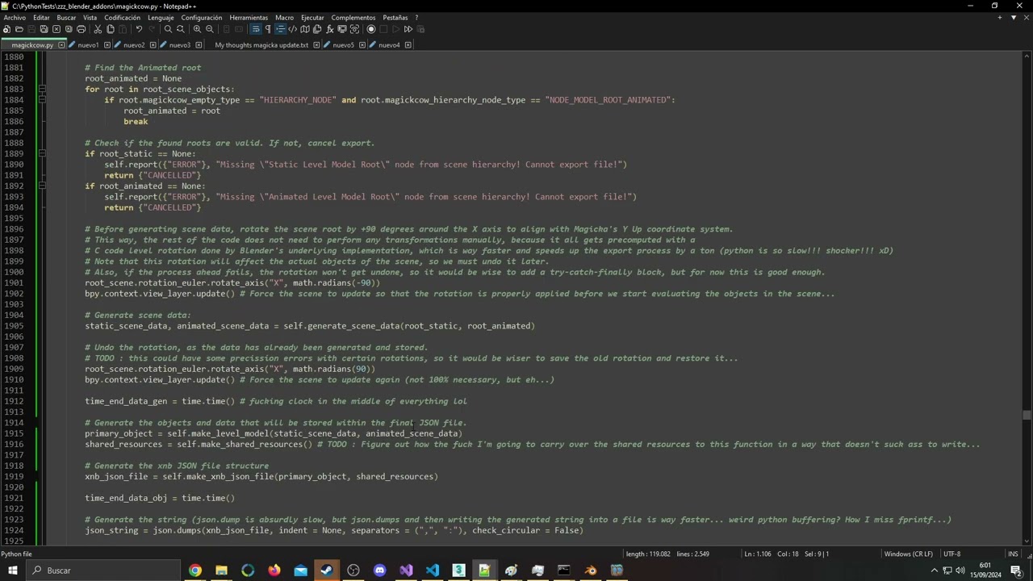Screen dimensions: 1033x581
Task: Open Discord from the taskbar
Action: coord(380,571)
